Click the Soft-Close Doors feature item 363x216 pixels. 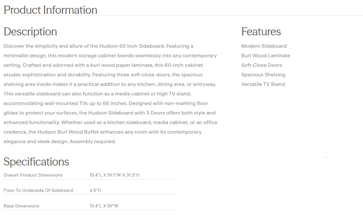click(x=261, y=65)
